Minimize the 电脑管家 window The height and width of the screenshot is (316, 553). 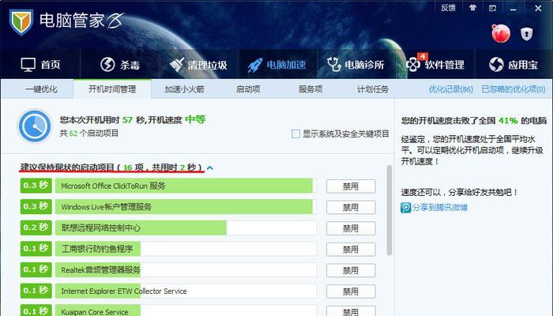coord(513,9)
